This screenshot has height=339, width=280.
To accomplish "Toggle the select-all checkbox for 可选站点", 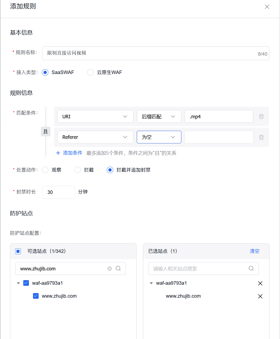I will coord(18,251).
